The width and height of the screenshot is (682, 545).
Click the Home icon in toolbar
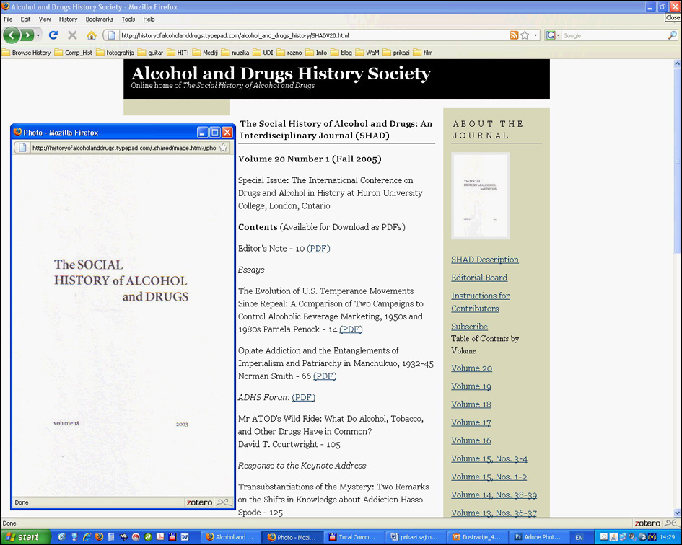point(92,35)
